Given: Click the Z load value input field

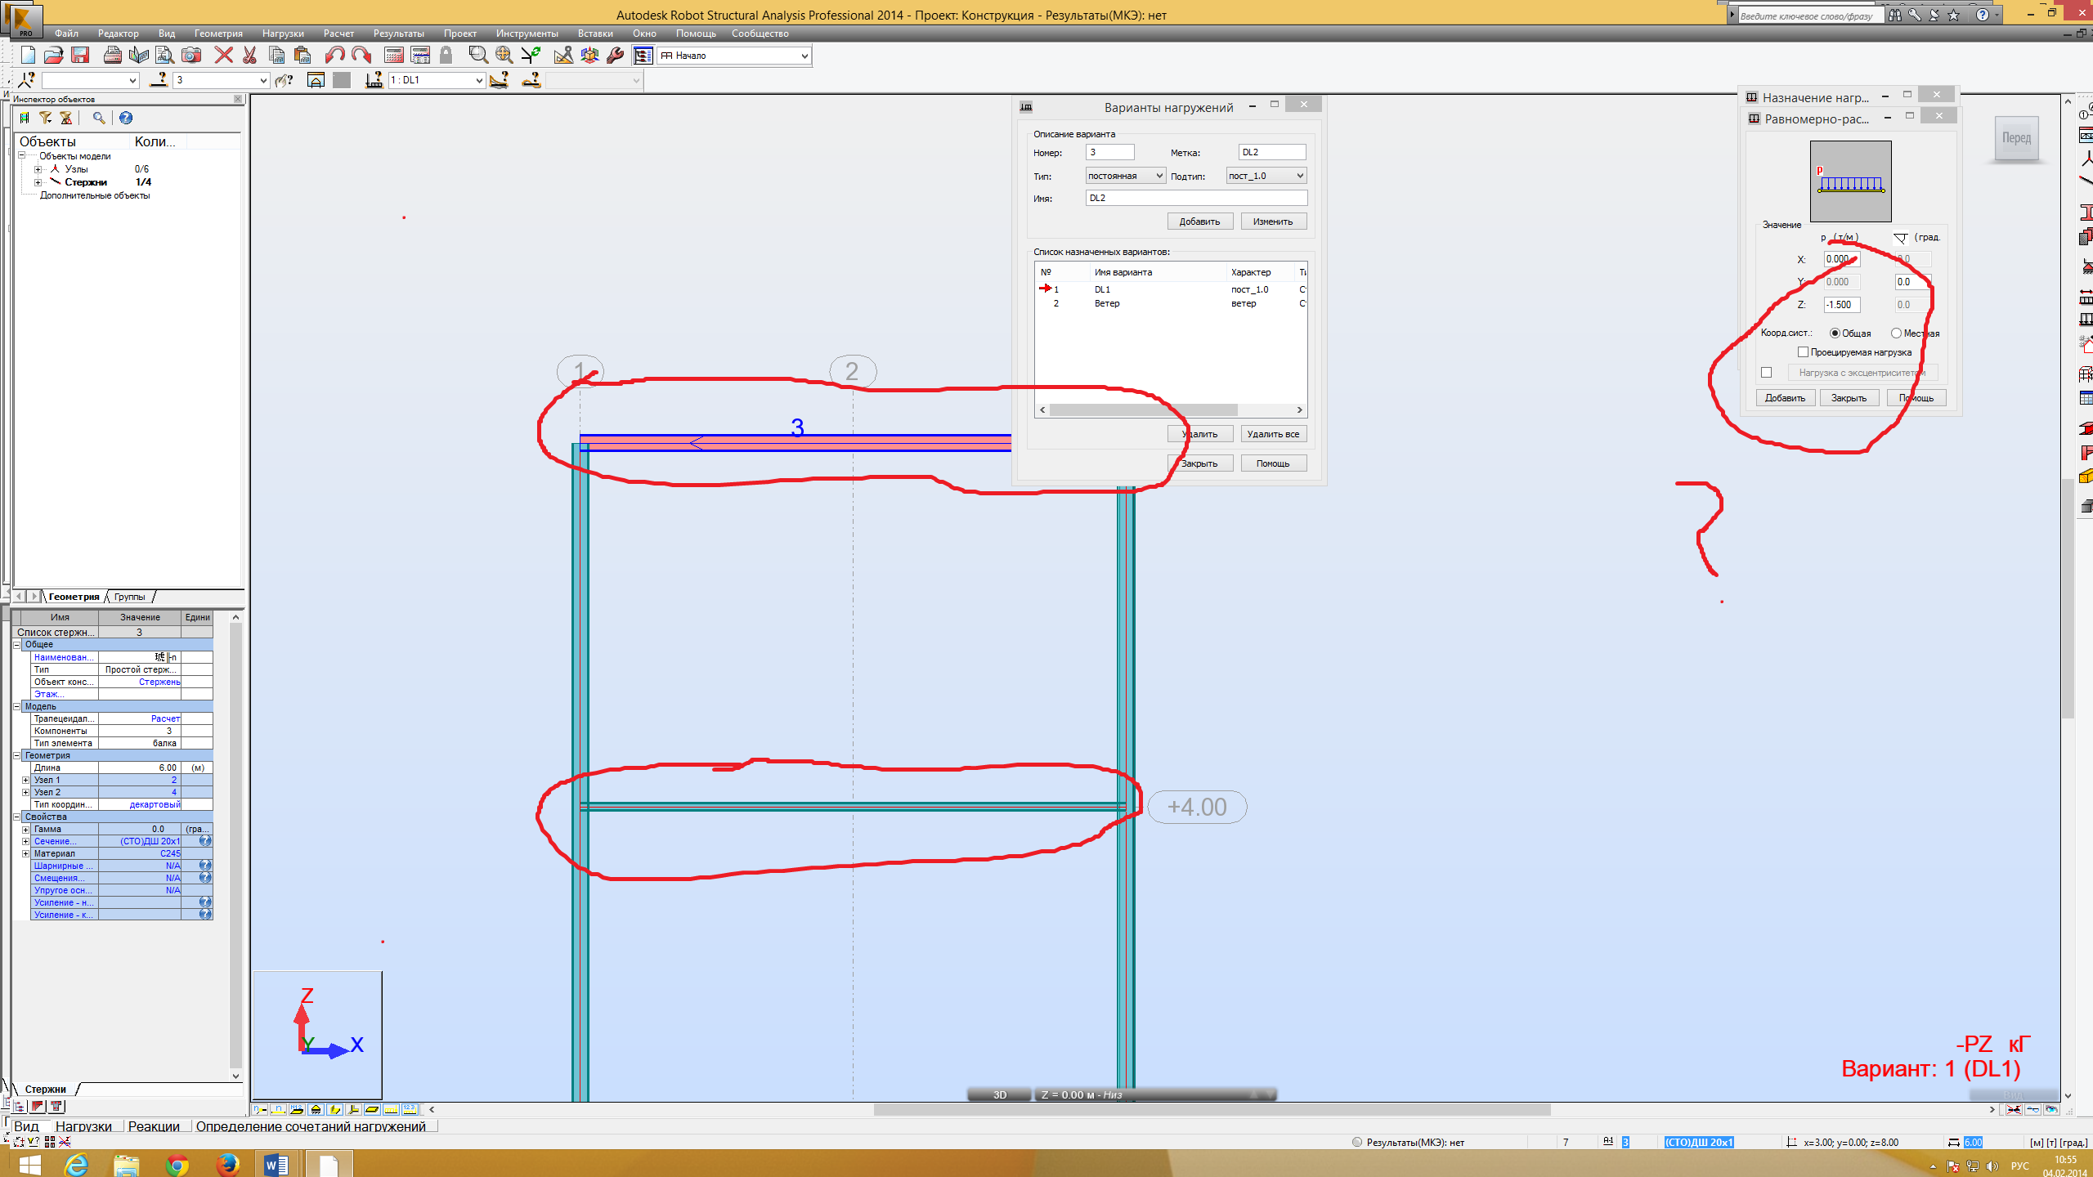Looking at the screenshot, I should pyautogui.click(x=1841, y=305).
